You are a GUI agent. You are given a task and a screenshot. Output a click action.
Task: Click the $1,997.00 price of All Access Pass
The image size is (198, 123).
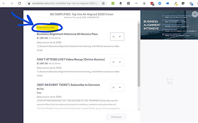[x=42, y=38]
